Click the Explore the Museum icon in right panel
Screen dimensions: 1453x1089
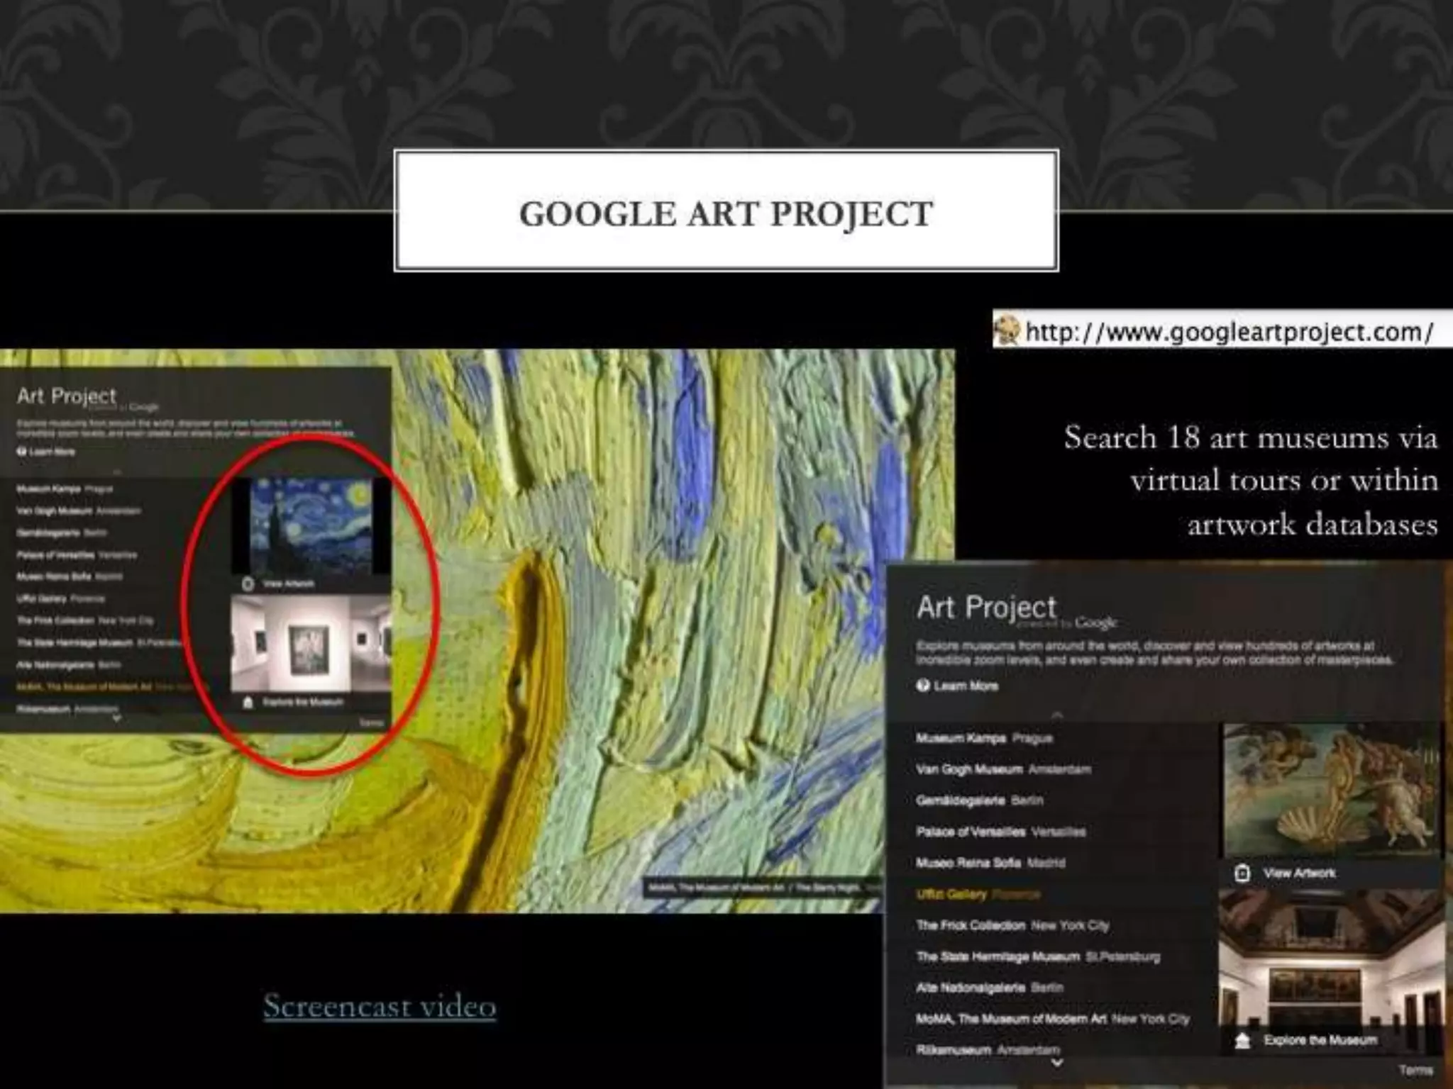point(1242,1040)
